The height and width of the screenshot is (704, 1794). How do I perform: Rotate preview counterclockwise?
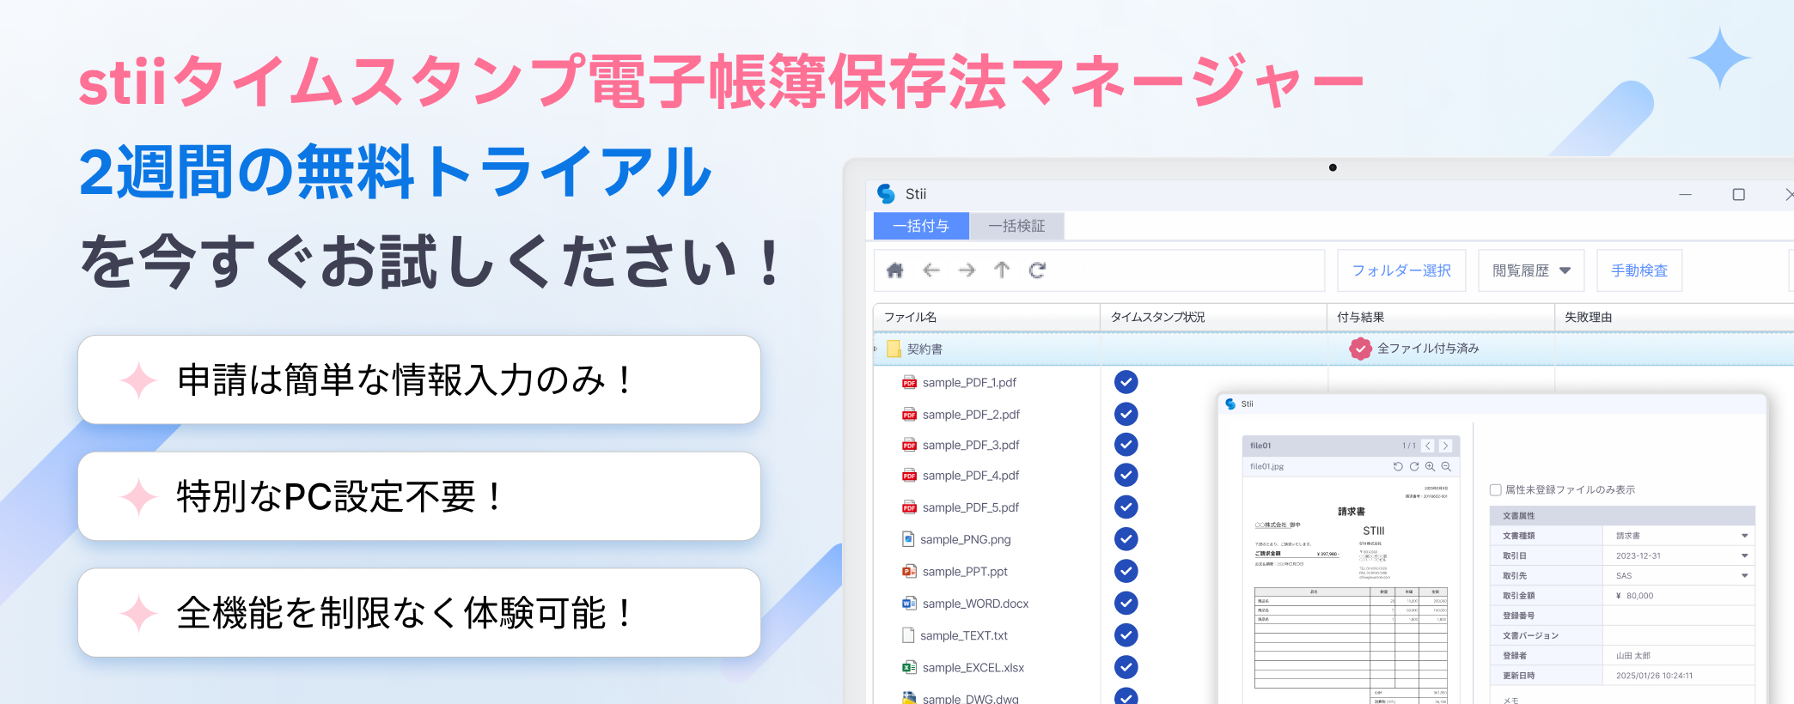point(1398,467)
